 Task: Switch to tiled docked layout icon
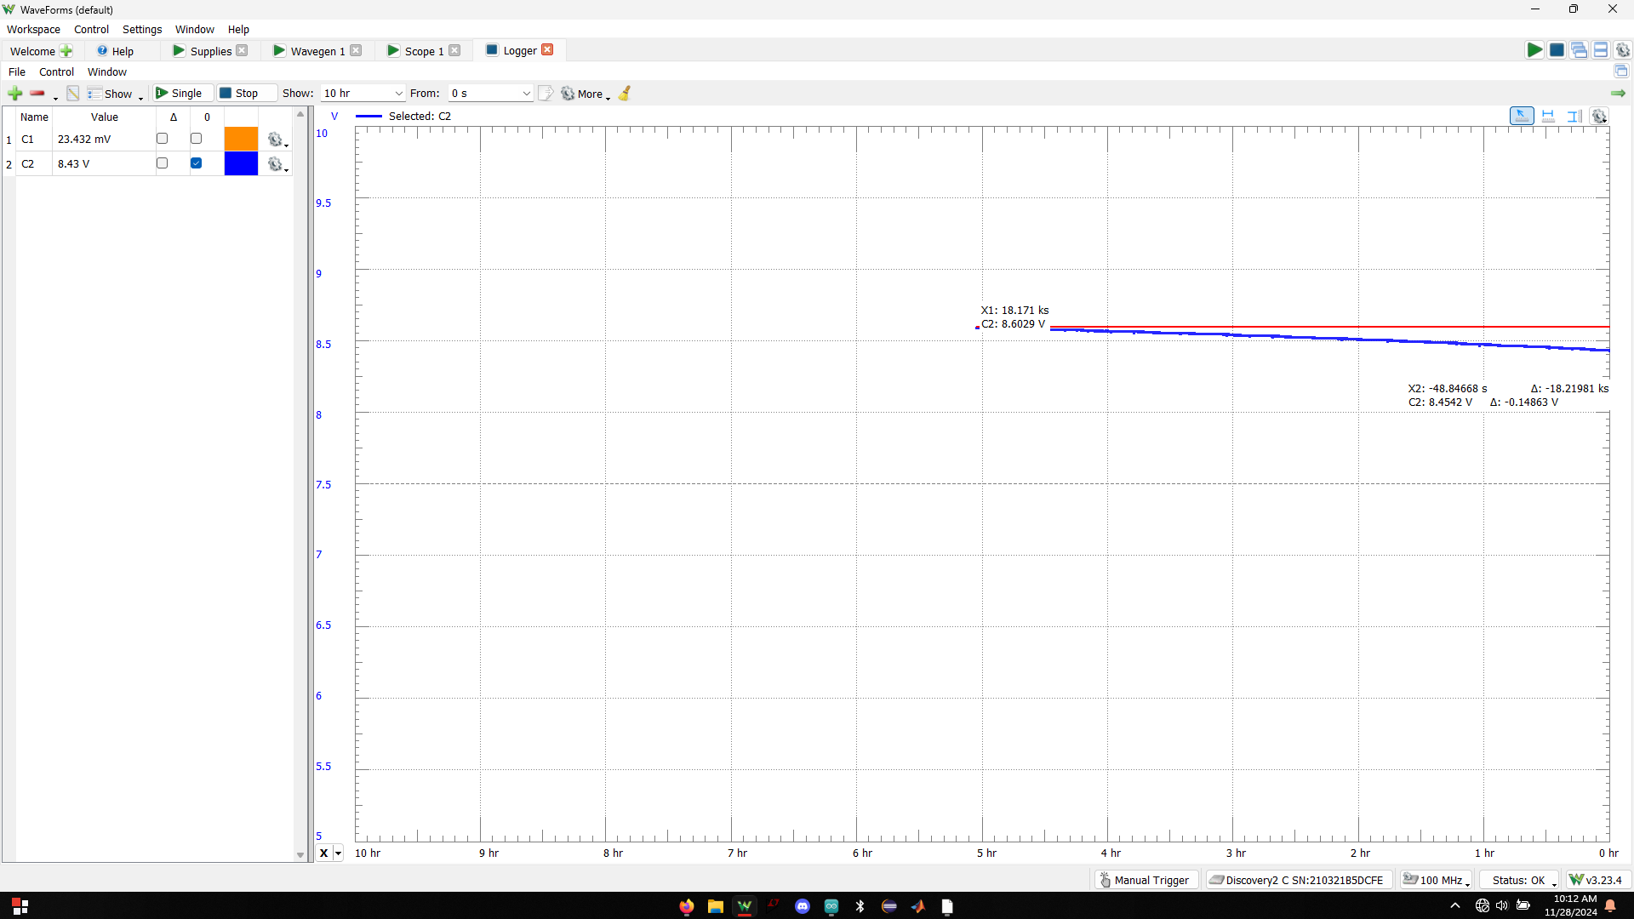[x=1601, y=50]
